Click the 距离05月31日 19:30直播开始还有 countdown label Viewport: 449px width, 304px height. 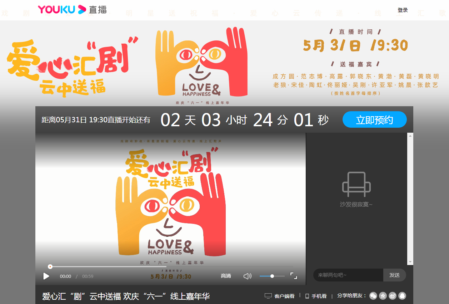coord(96,120)
